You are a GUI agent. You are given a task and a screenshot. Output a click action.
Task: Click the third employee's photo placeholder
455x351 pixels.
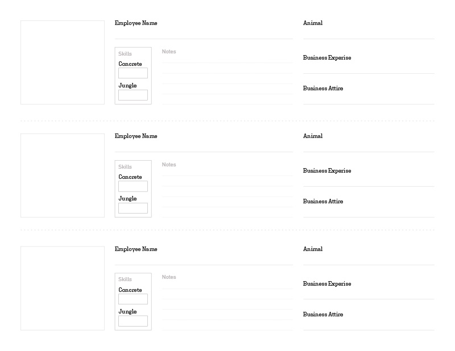pyautogui.click(x=63, y=288)
